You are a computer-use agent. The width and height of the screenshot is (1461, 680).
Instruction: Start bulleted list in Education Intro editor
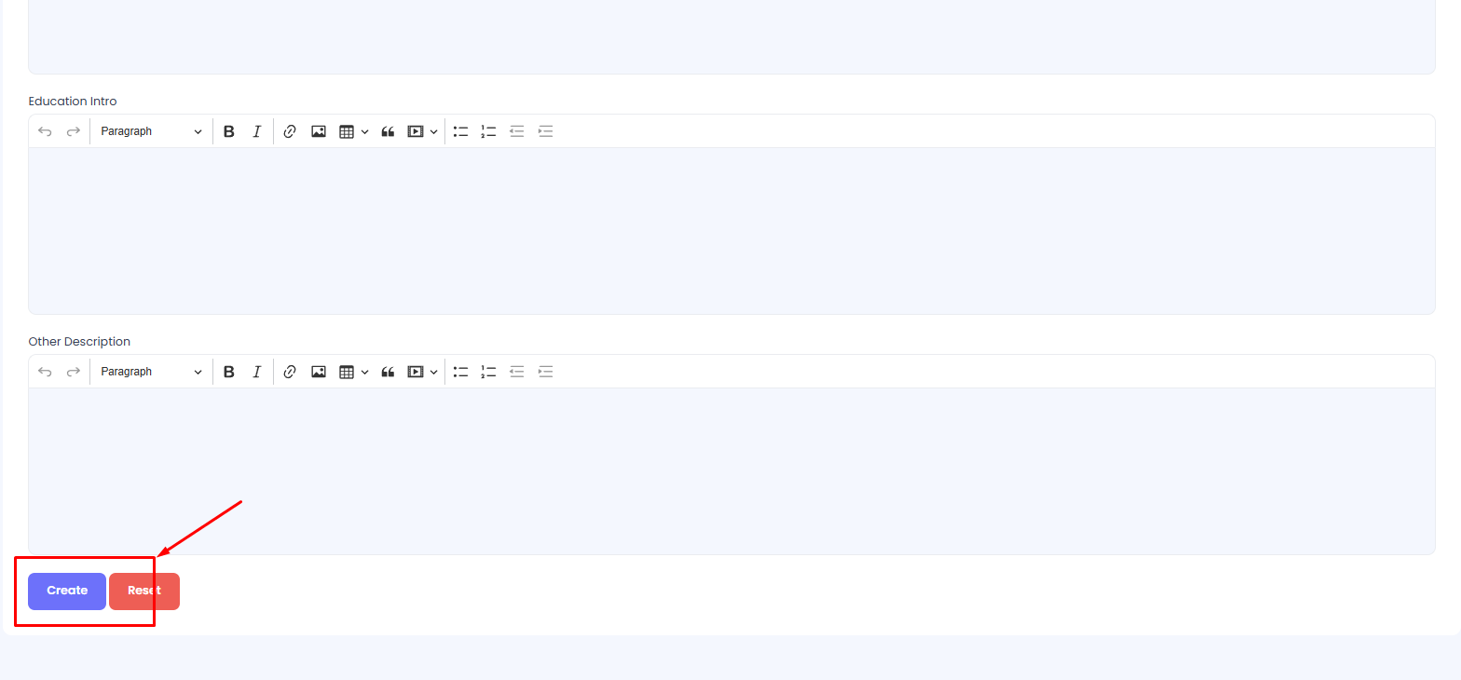tap(460, 131)
